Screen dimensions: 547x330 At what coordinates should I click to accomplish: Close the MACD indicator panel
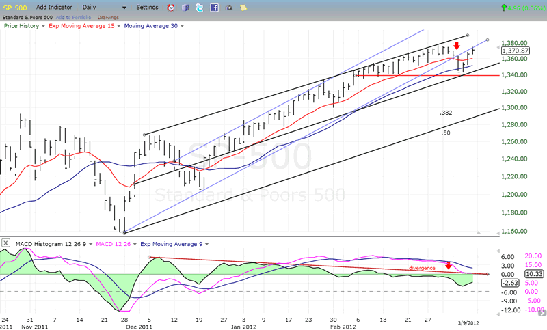pos(6,243)
